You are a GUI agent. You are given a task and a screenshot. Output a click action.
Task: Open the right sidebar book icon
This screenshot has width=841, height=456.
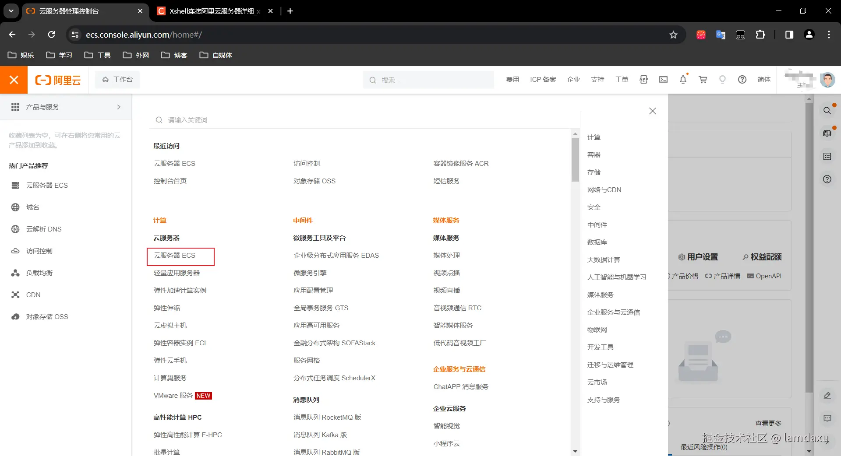click(827, 133)
